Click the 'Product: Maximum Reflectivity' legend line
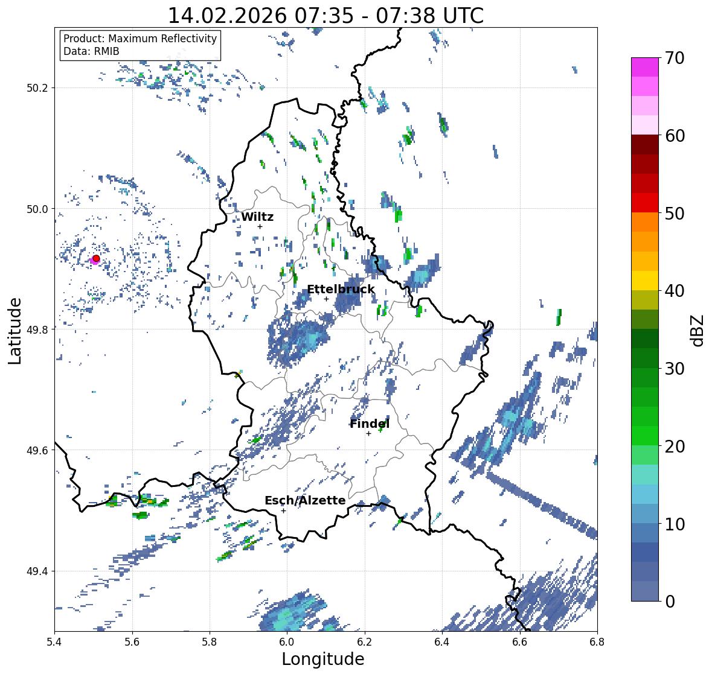This screenshot has width=712, height=674. pyautogui.click(x=140, y=39)
